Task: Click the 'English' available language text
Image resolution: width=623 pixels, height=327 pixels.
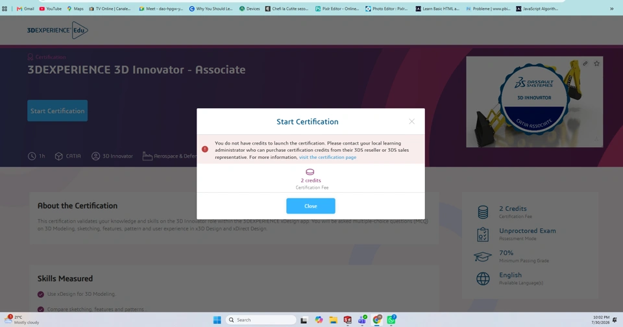Action: (510, 275)
